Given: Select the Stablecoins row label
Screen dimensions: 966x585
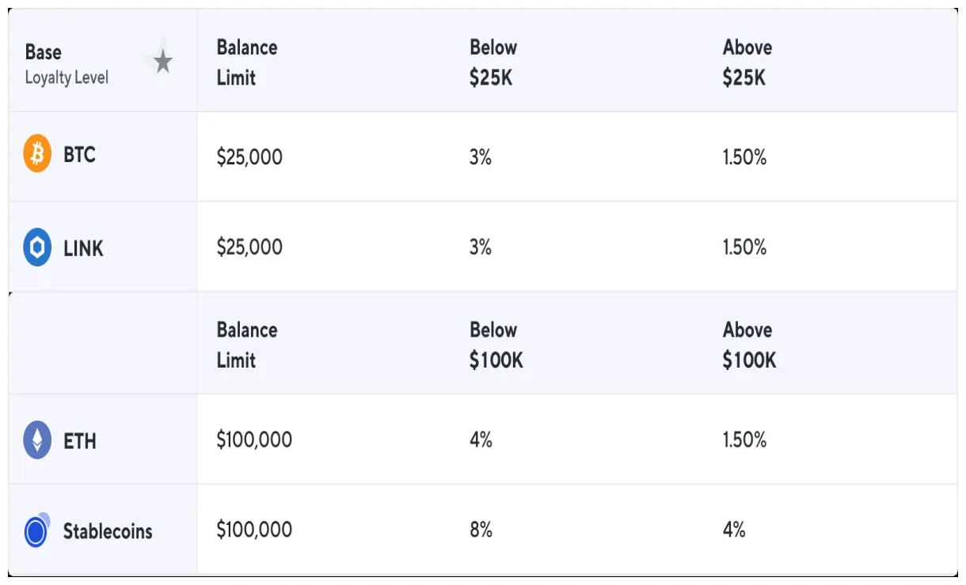Looking at the screenshot, I should tap(108, 531).
